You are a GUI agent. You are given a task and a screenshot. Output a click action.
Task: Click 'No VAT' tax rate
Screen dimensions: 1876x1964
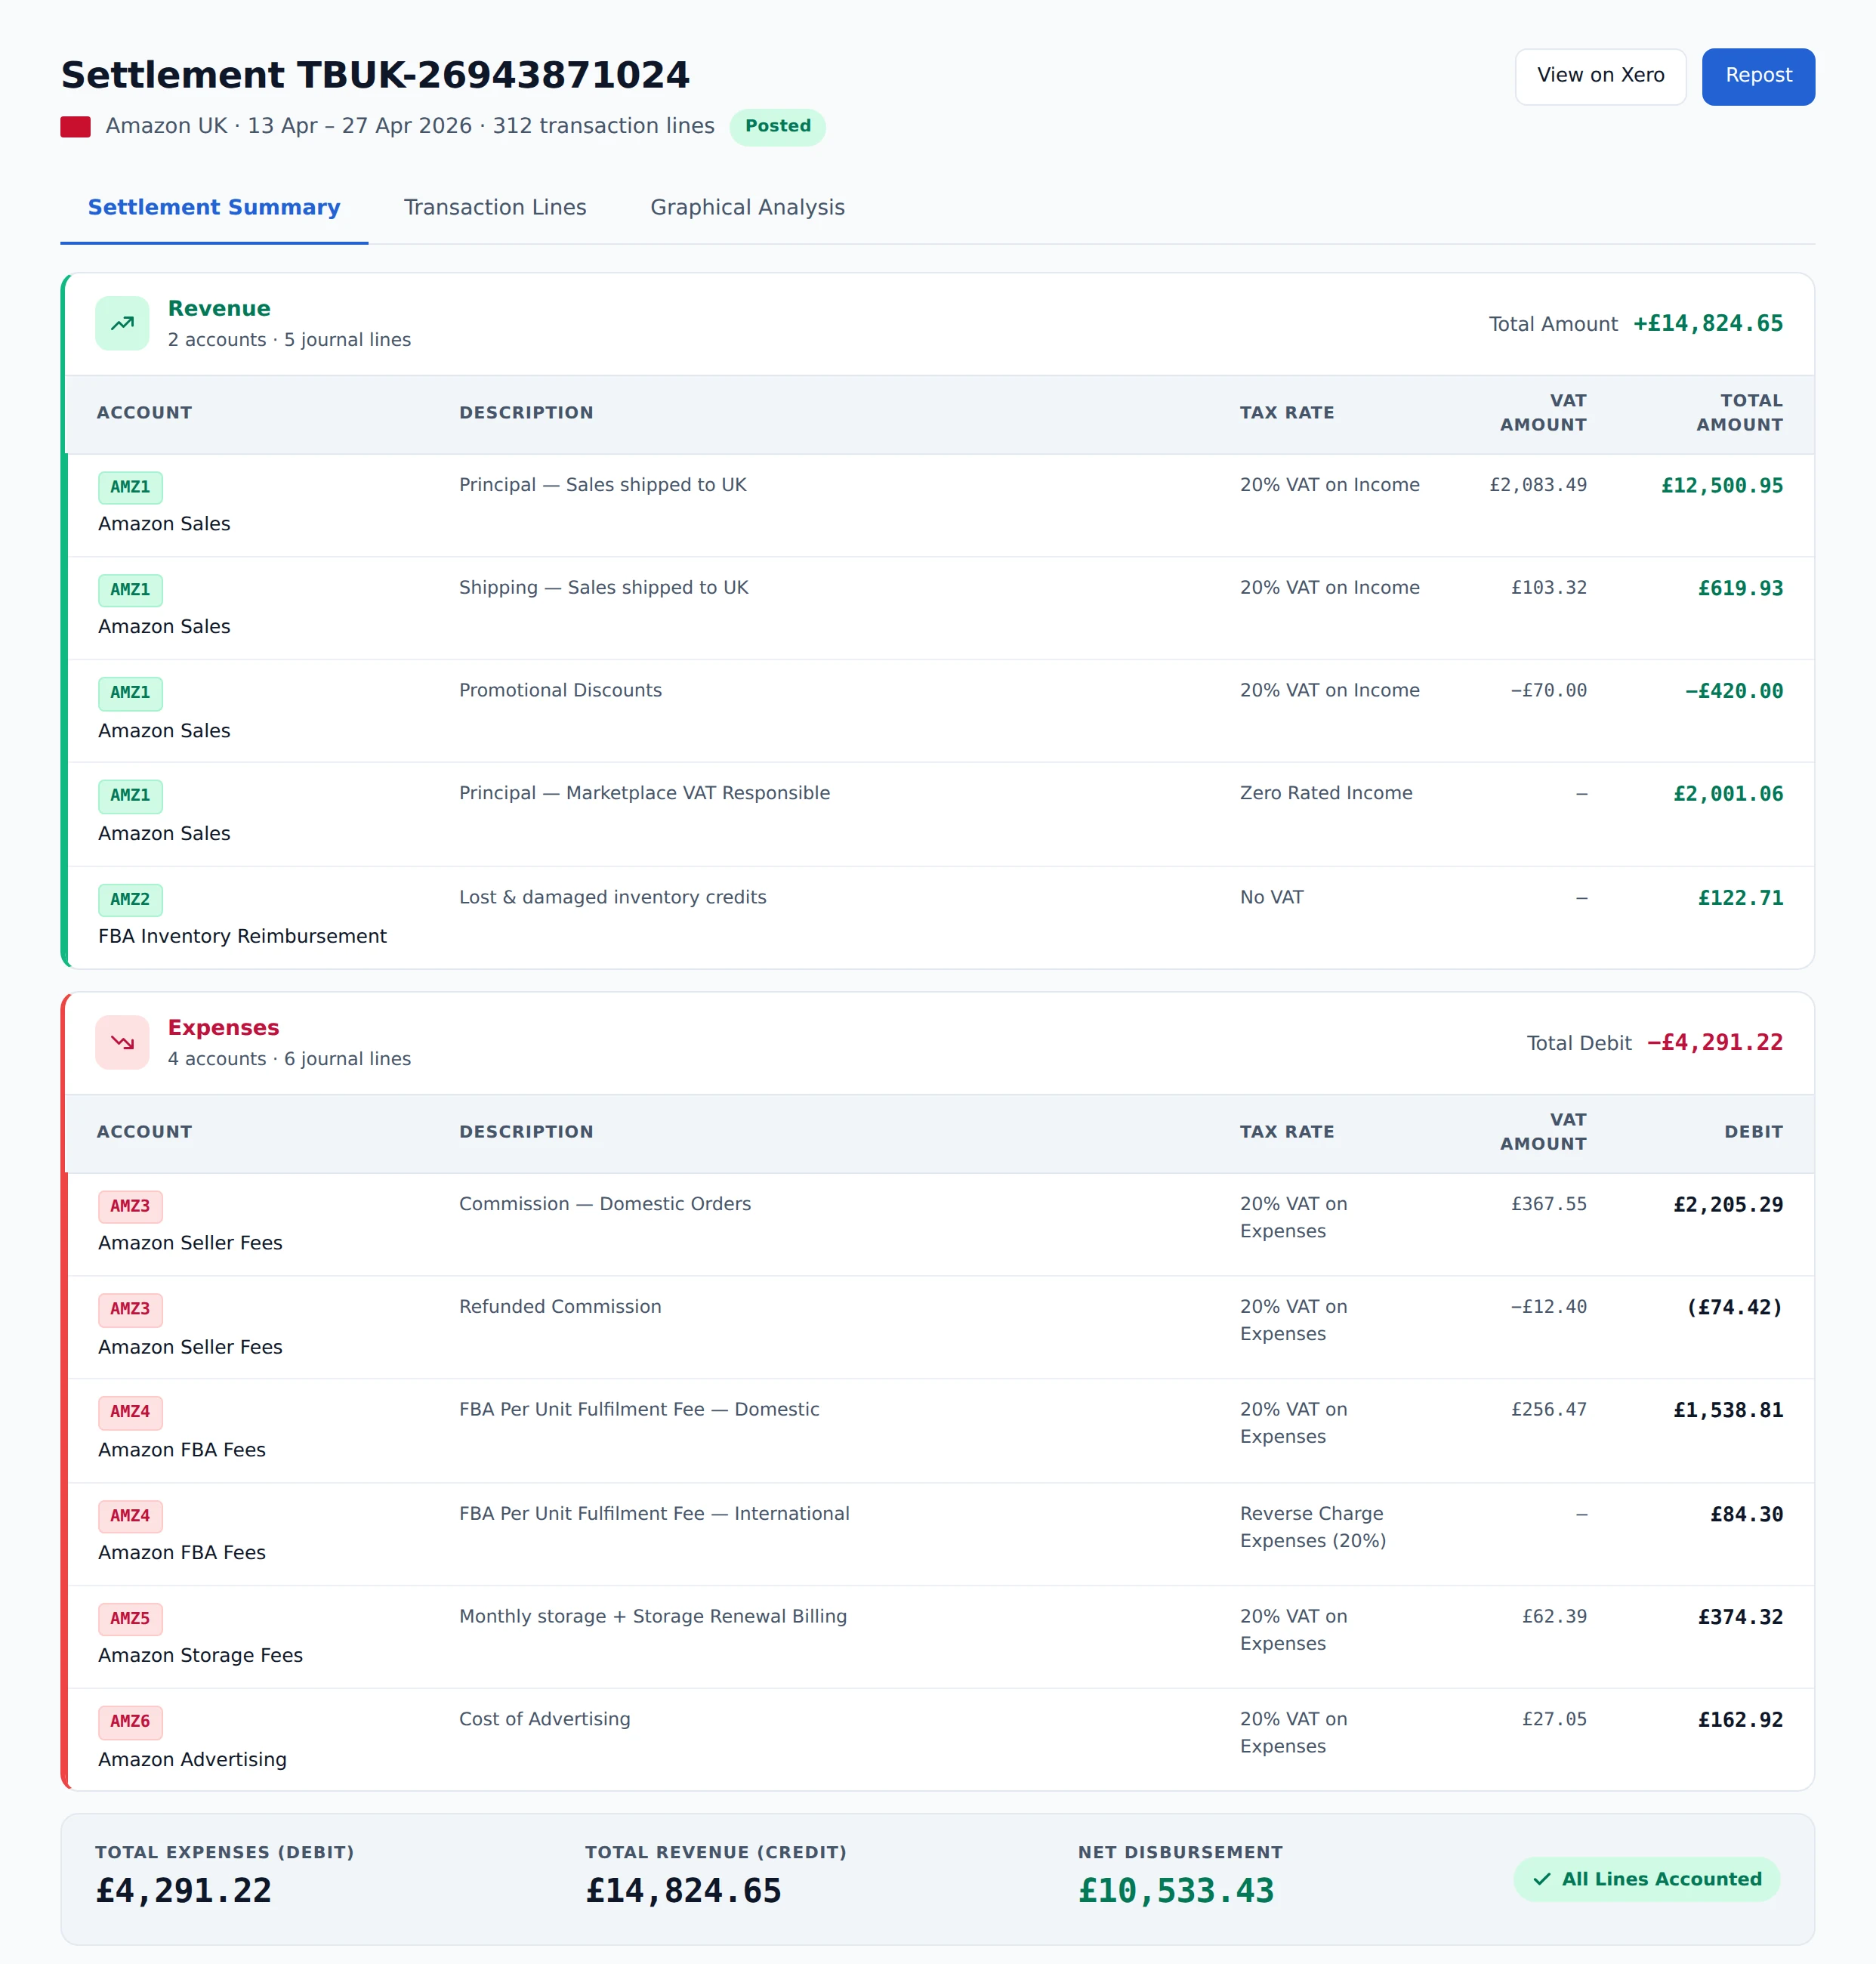point(1272,898)
